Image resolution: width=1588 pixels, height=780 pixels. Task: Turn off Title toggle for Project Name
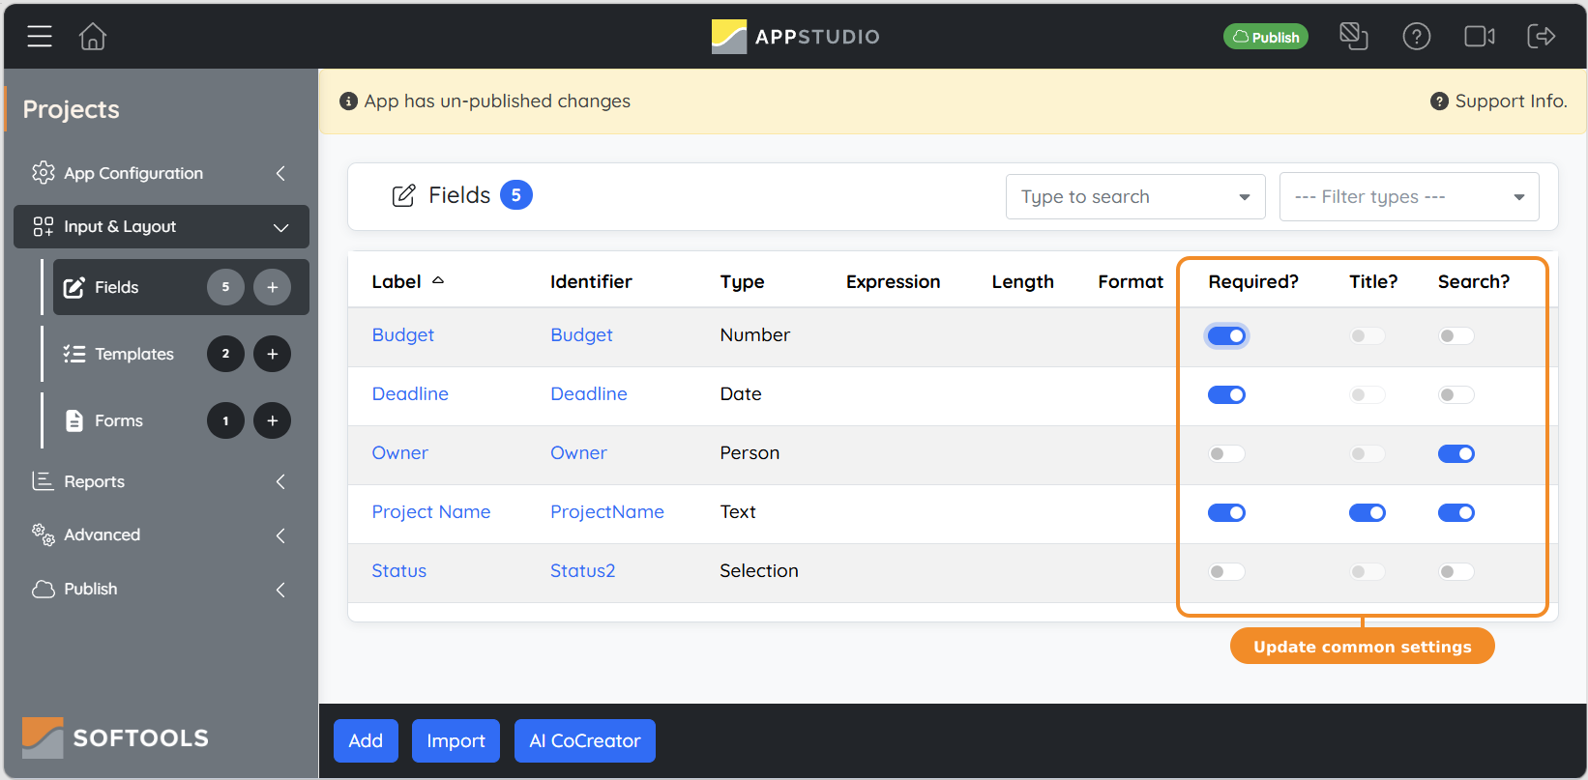click(1367, 512)
